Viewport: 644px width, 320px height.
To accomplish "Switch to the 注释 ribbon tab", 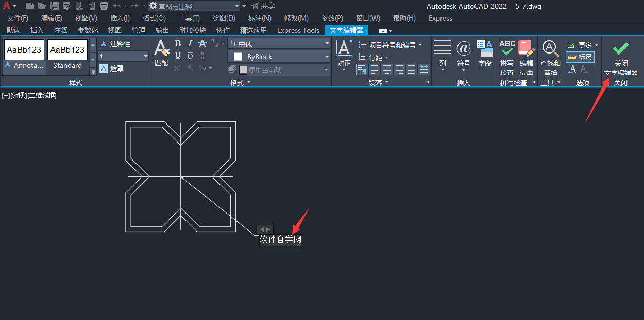I will 61,30.
